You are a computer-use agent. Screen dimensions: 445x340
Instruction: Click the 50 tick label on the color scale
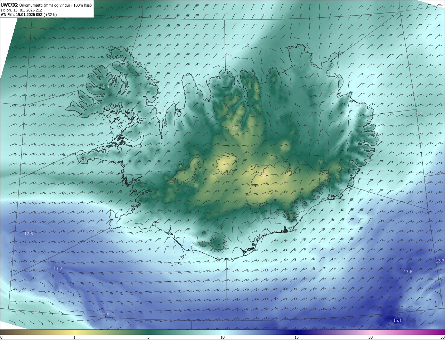click(x=442, y=337)
